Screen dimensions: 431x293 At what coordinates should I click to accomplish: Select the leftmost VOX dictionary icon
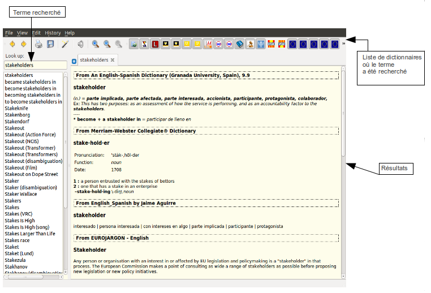(271, 44)
